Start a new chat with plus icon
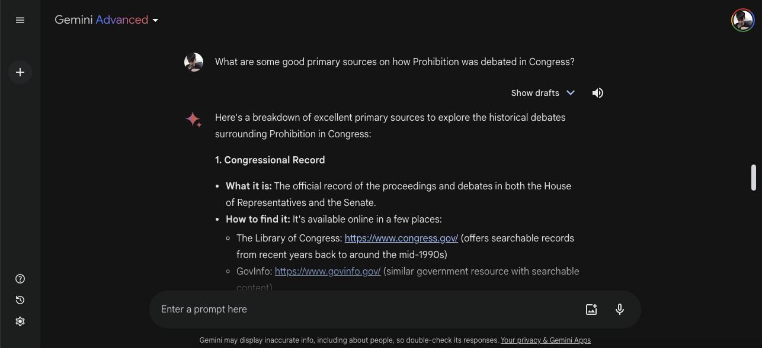762x348 pixels. point(20,72)
